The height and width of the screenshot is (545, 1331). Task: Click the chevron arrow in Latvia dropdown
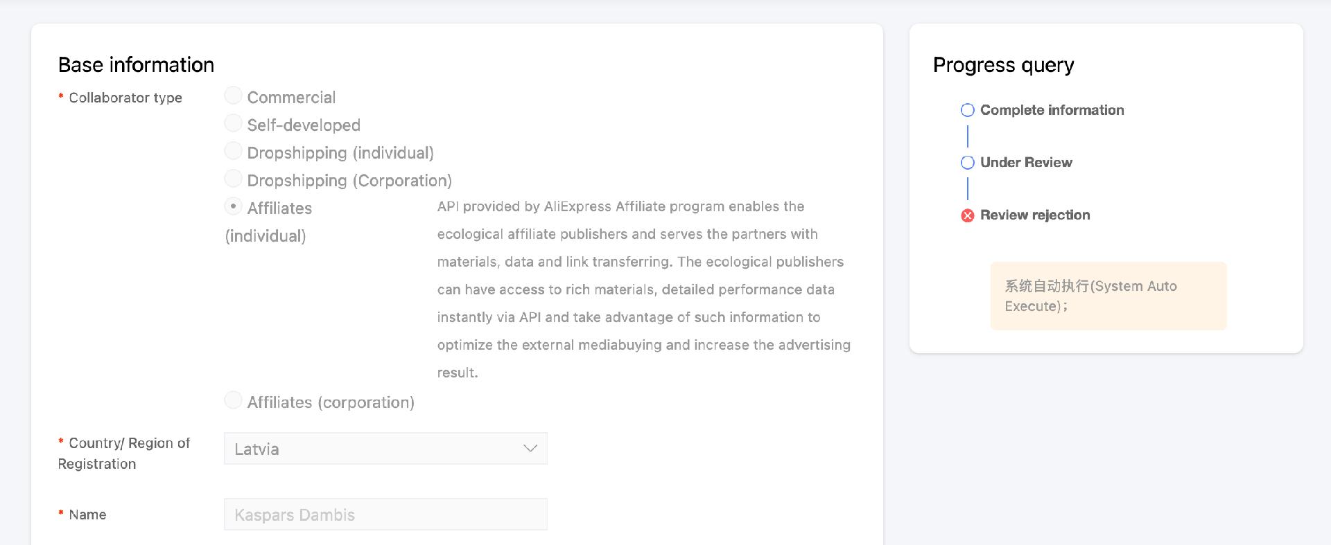pos(530,449)
